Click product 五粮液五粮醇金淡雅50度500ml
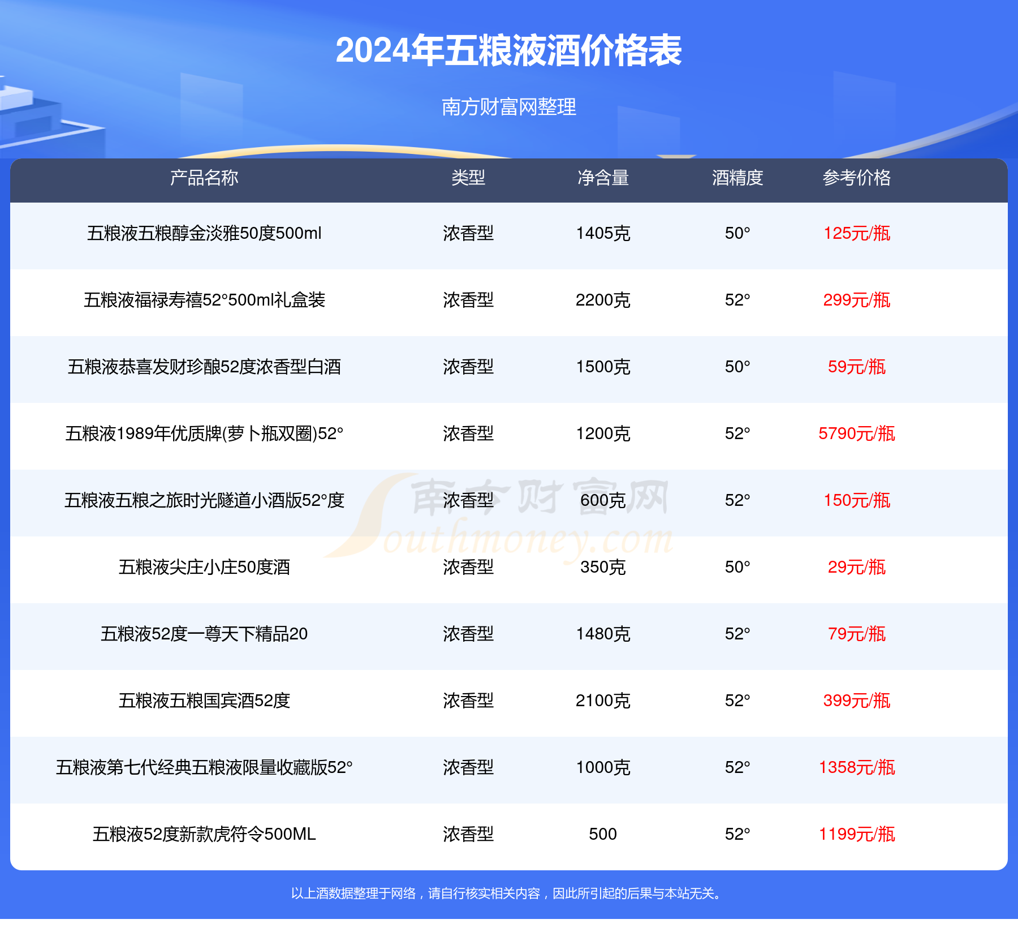1018x945 pixels. click(204, 233)
